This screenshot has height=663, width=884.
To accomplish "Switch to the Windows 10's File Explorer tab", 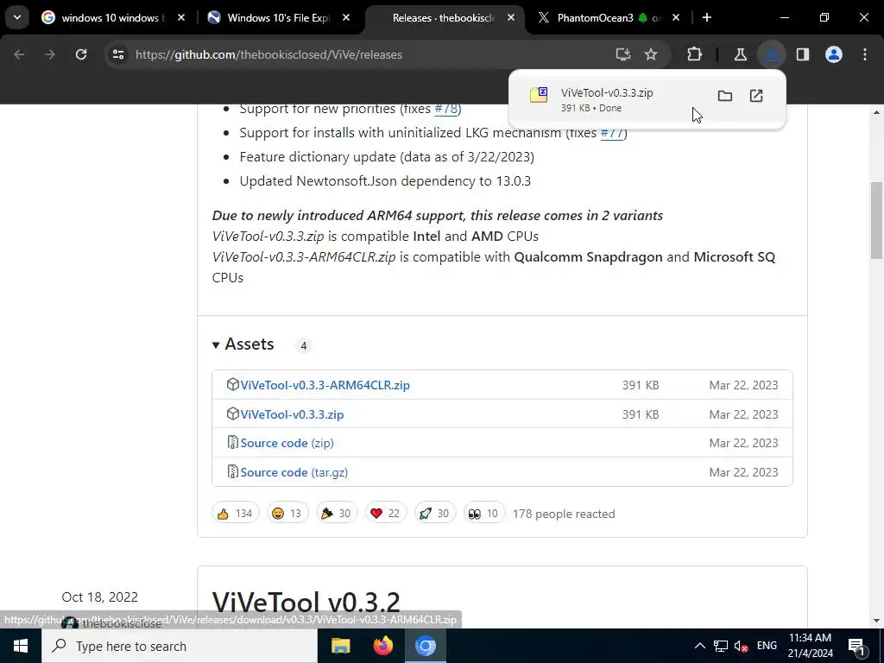I will (277, 17).
